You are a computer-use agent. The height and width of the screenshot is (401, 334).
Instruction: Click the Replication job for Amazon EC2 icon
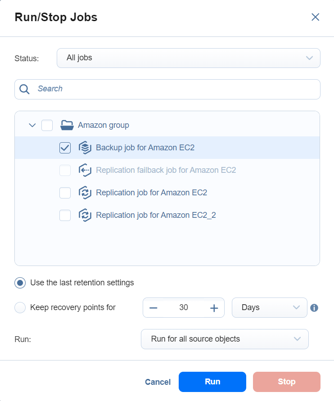coord(85,193)
